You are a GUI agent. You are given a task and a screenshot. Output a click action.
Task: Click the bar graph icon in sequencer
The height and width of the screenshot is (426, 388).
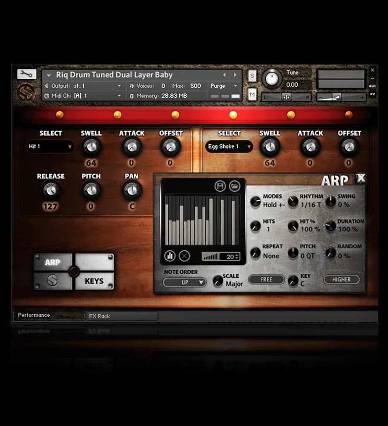click(170, 256)
